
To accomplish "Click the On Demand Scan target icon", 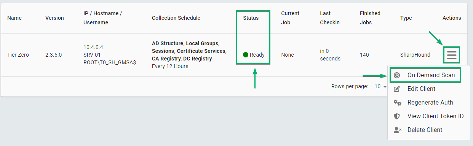I will tap(397, 75).
